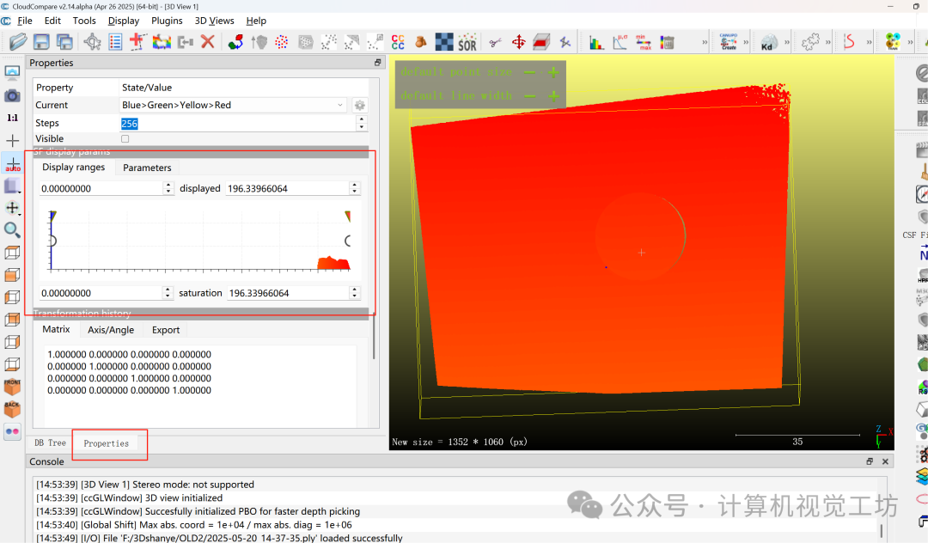The width and height of the screenshot is (928, 543).
Task: Expand overflow chevron next to Kd icon
Action: click(x=786, y=43)
